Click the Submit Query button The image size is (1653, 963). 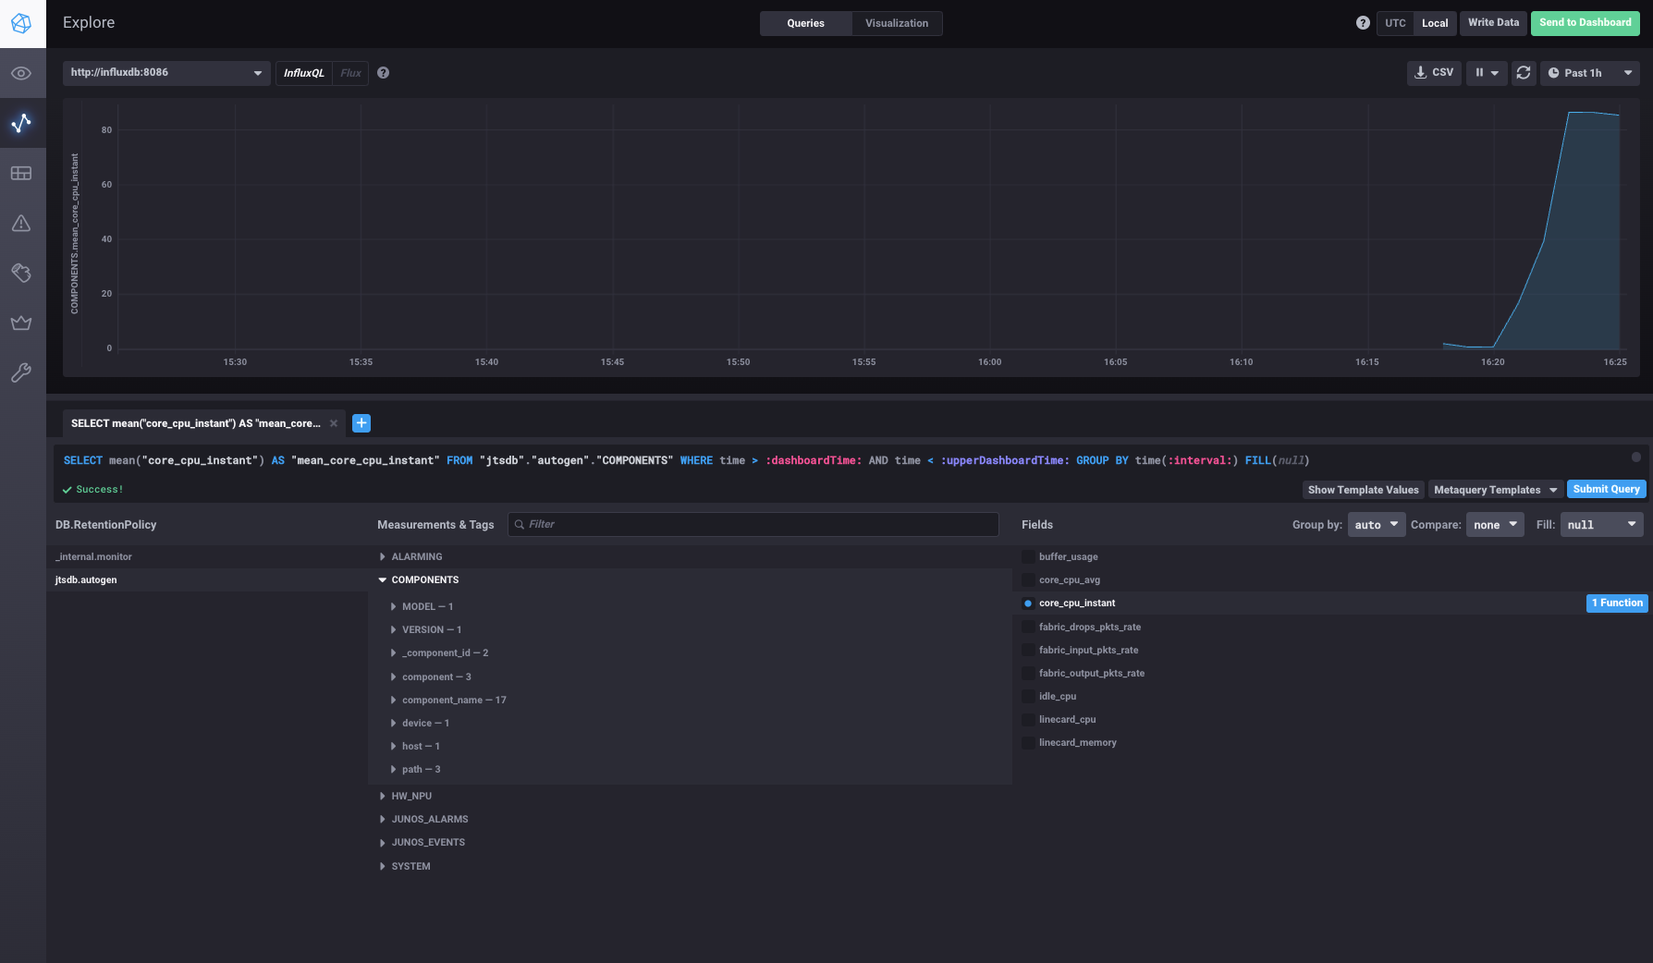tap(1606, 490)
